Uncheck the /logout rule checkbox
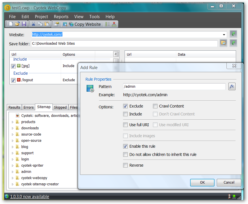 click(13, 80)
